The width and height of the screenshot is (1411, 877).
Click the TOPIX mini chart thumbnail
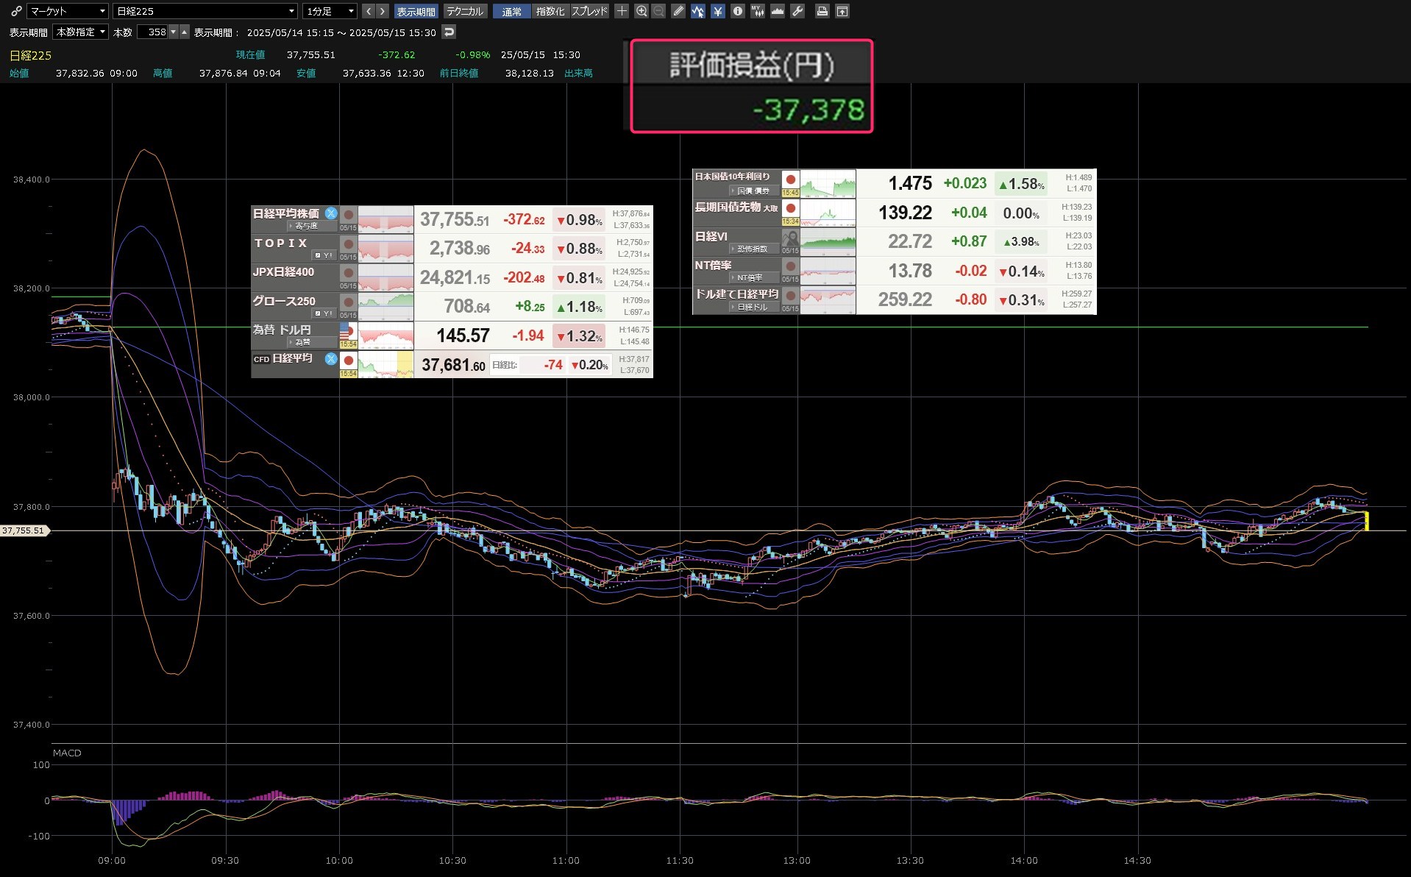tap(386, 249)
